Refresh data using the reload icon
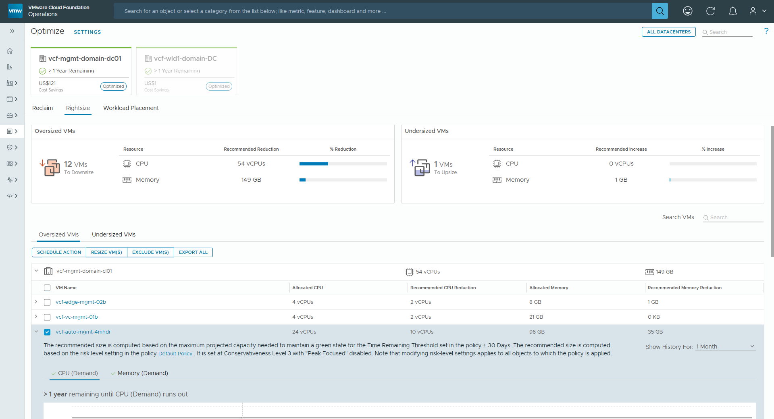This screenshot has height=419, width=774. pos(710,11)
